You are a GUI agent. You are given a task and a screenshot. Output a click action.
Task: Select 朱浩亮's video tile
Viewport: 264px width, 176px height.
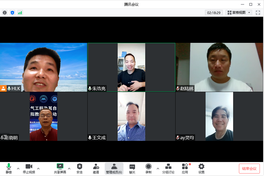pyautogui.click(x=131, y=67)
